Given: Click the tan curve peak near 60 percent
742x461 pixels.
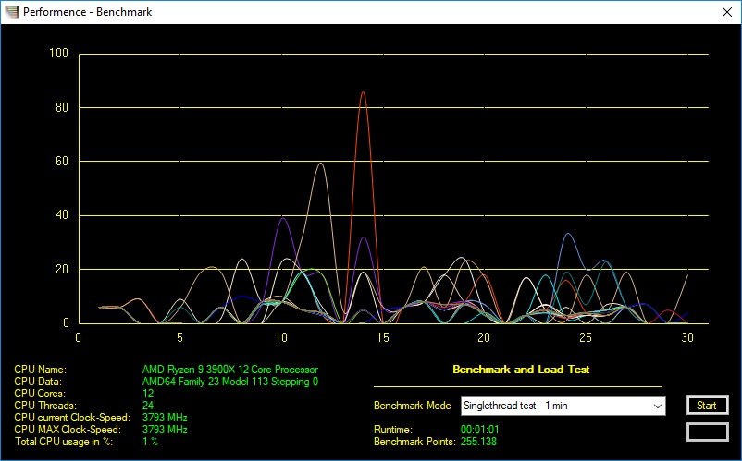Looking at the screenshot, I should 321,164.
